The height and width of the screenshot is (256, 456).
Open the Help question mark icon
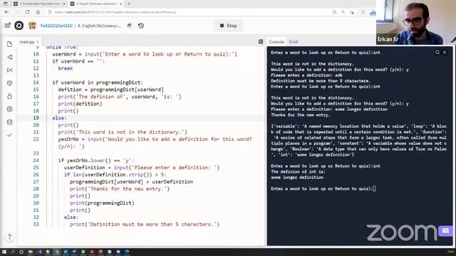click(9, 237)
